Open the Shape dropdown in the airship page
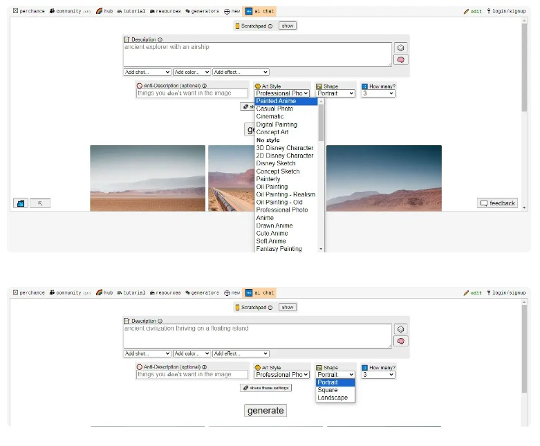 pyautogui.click(x=335, y=93)
